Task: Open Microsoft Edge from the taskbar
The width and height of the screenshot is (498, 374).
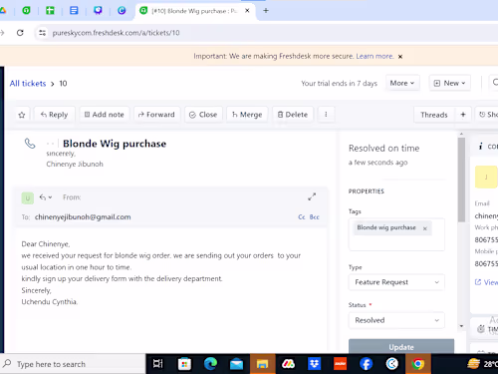Action: [x=210, y=364]
